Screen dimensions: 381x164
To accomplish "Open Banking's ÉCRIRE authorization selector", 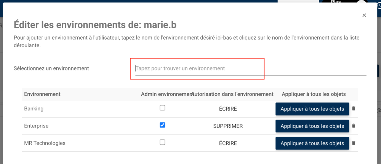I will (x=228, y=109).
